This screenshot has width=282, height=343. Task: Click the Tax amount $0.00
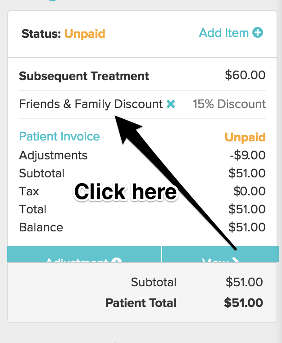(249, 191)
